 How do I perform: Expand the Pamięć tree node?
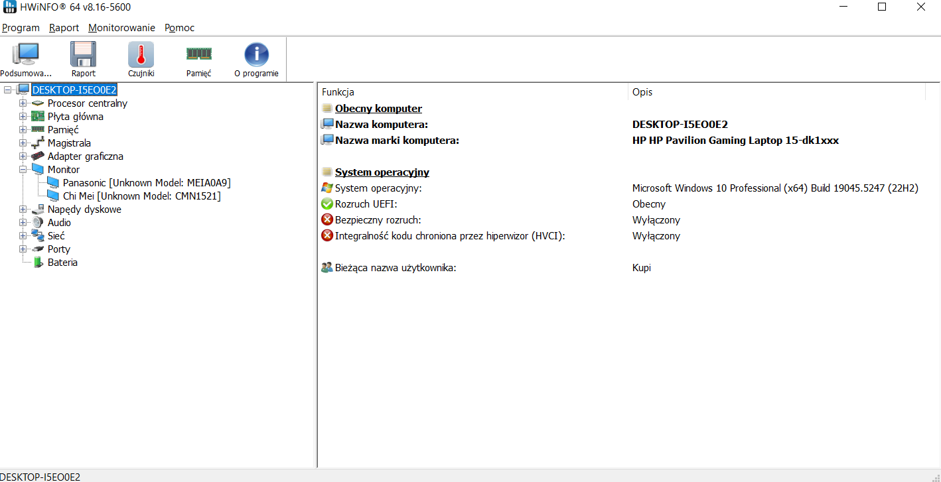[x=23, y=130]
